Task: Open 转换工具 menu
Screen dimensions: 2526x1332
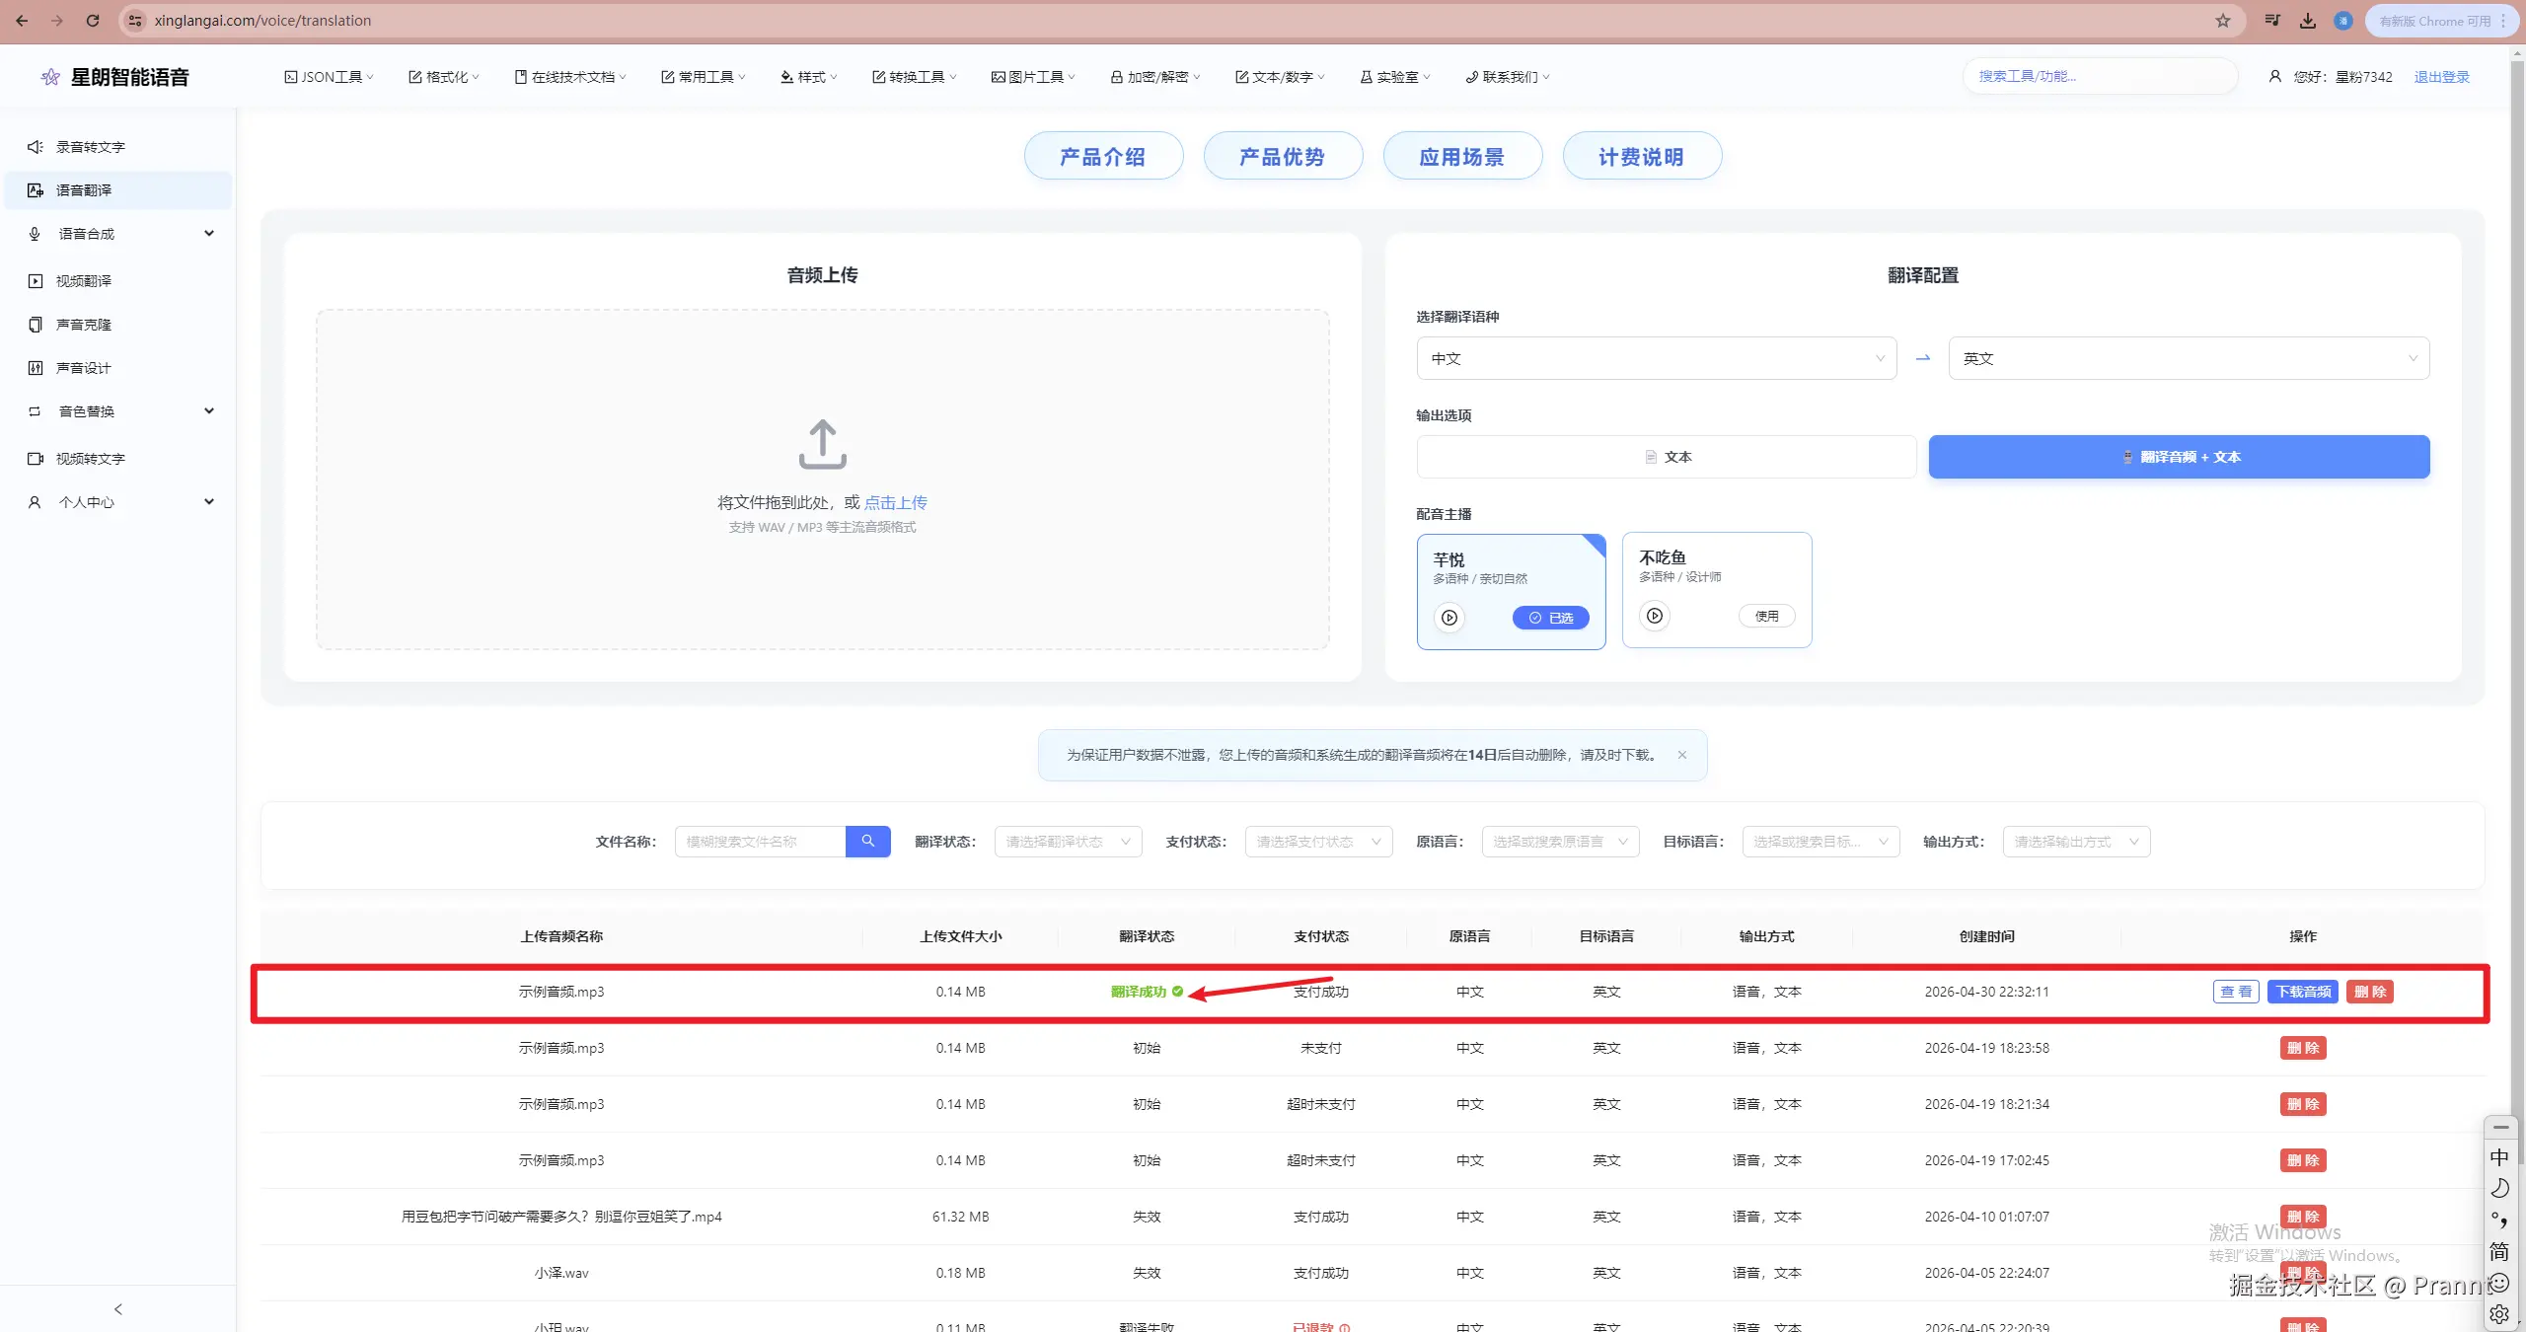Action: 914,77
